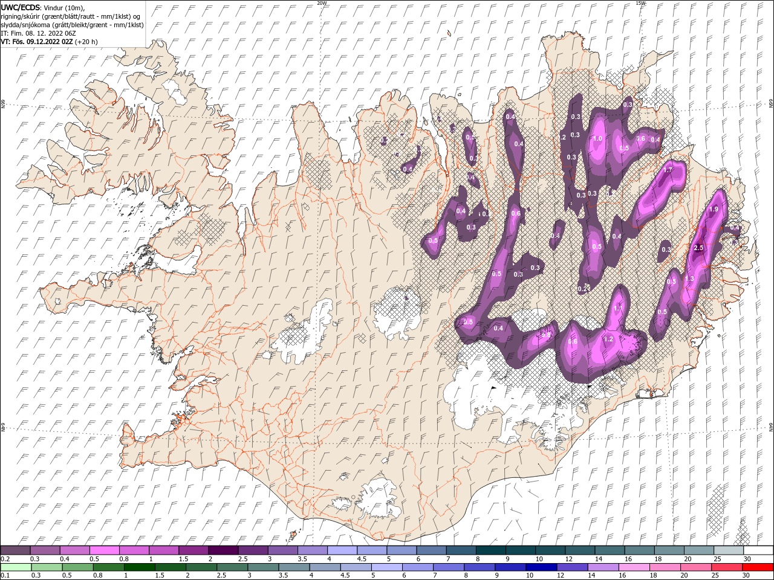Viewport: 774px width, 580px height.
Task: Pick lower legend dark green swatch 1 to 1.5
Action: click(x=139, y=567)
